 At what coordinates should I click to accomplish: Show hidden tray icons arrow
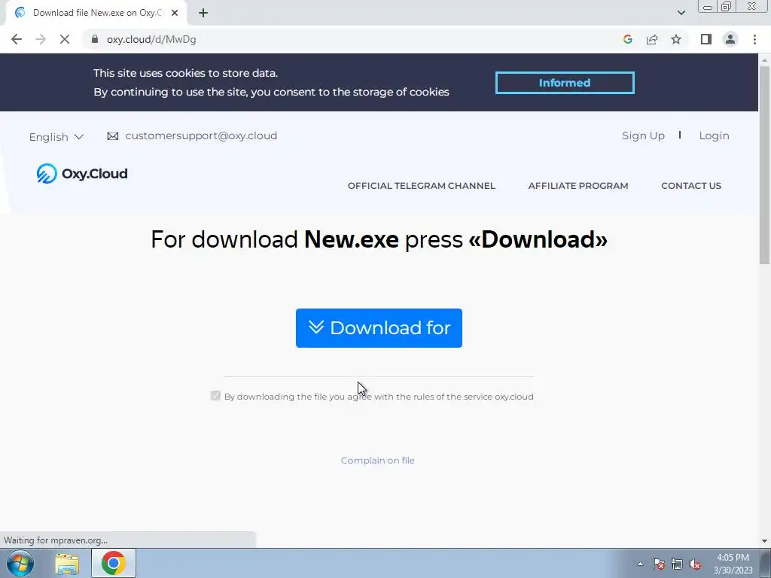(640, 564)
